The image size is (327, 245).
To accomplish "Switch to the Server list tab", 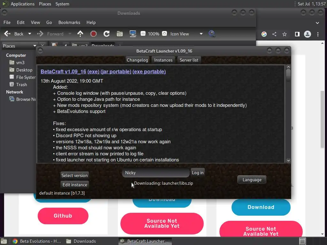I will click(x=189, y=60).
